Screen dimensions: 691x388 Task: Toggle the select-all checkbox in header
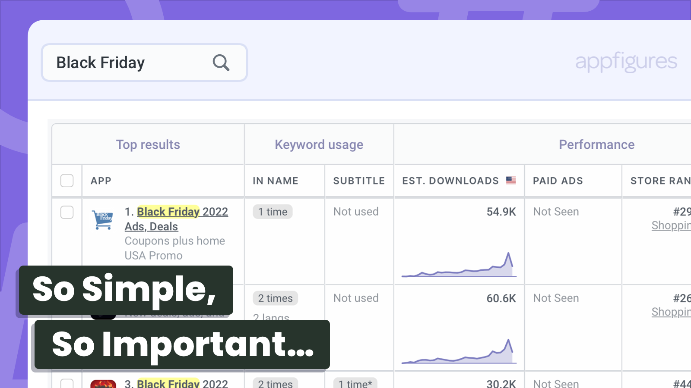(x=67, y=181)
